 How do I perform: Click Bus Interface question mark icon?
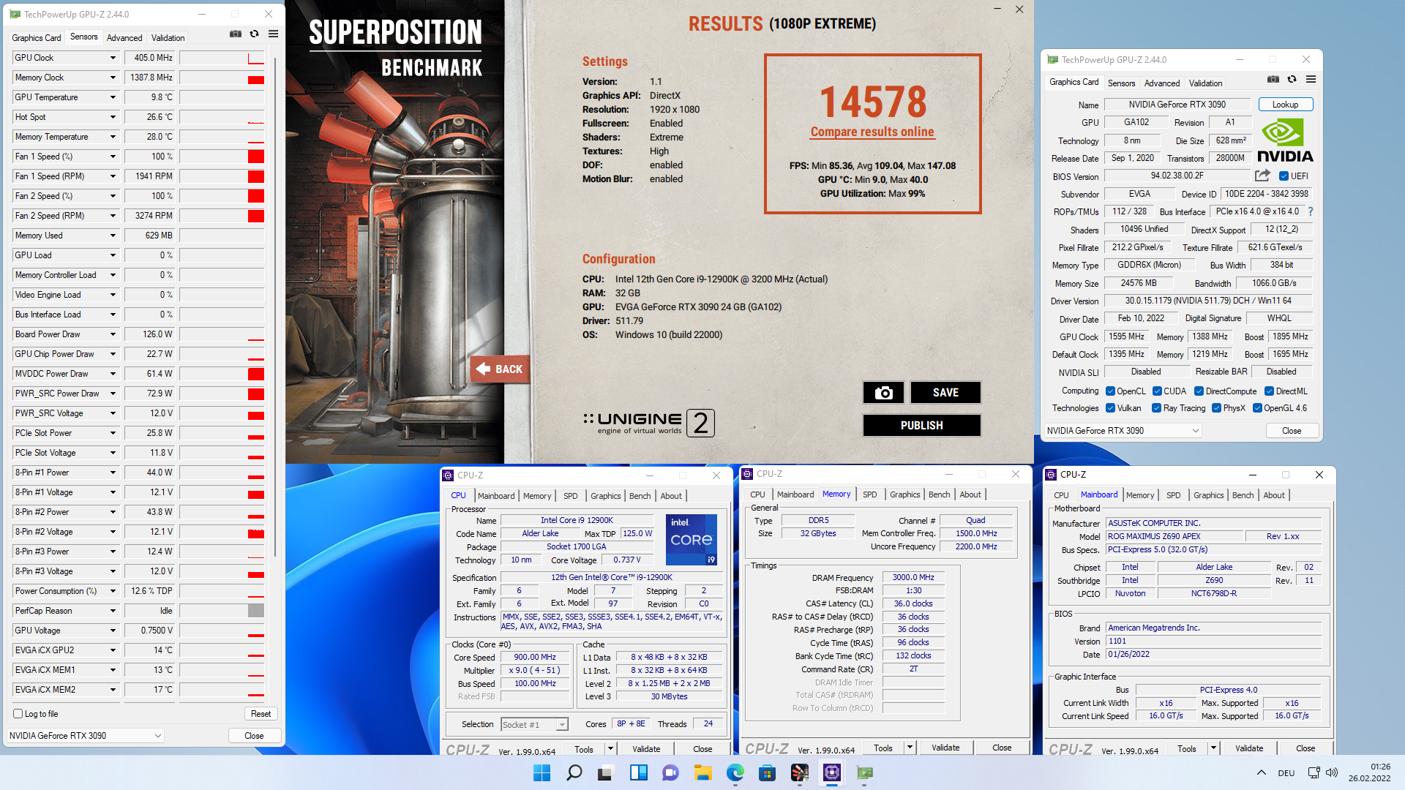point(1311,211)
